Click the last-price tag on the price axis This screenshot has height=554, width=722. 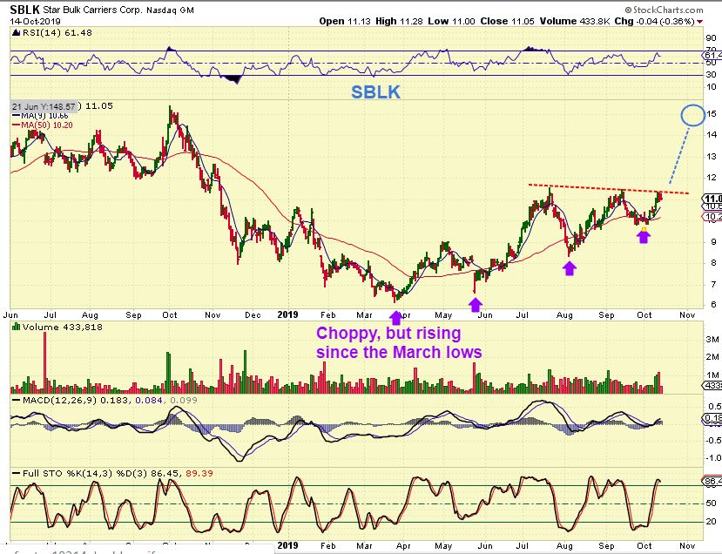click(712, 199)
